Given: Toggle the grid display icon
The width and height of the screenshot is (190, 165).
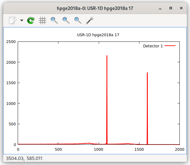Looking at the screenshot, I should [x=43, y=20].
